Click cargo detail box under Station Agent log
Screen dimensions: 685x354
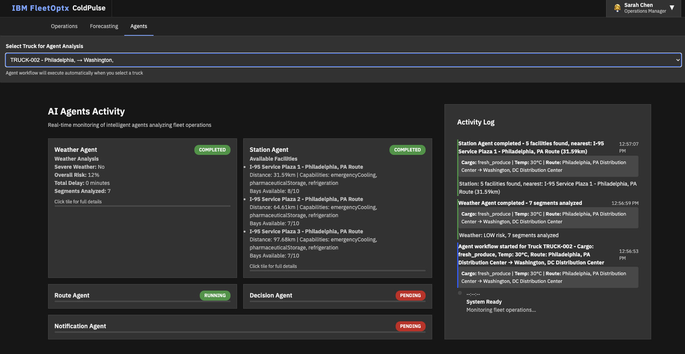(548, 166)
